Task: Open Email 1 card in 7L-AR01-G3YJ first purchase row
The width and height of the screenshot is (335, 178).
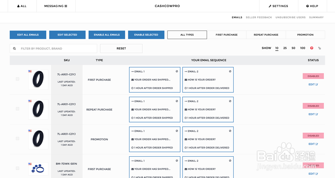Action: click(x=155, y=80)
